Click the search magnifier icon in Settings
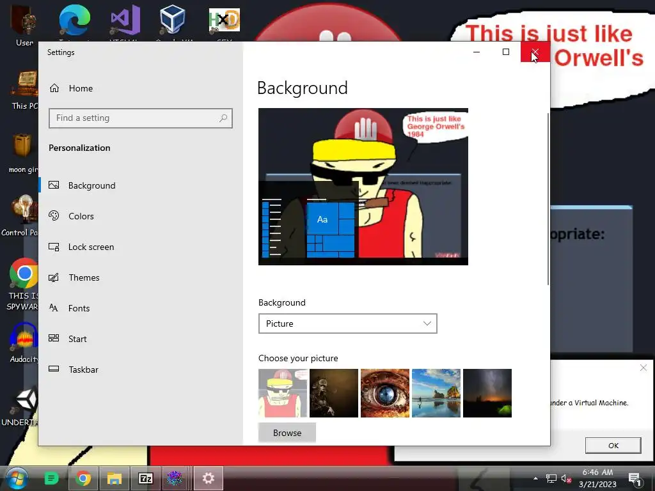The image size is (655, 491). pyautogui.click(x=223, y=118)
